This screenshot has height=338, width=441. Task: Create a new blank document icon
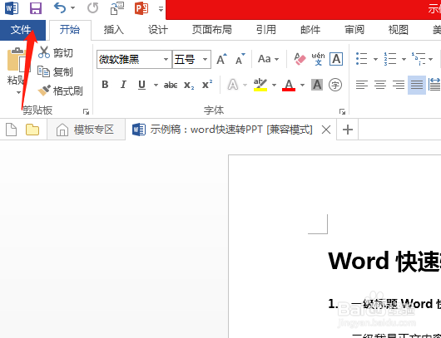pyautogui.click(x=12, y=130)
